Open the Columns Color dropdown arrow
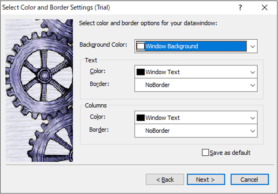 (253, 118)
